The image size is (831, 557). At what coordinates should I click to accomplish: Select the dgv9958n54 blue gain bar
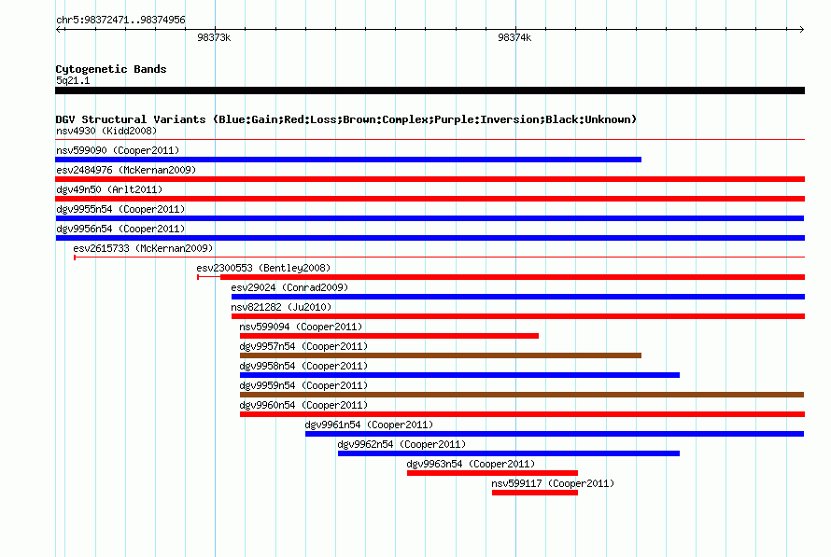[459, 375]
